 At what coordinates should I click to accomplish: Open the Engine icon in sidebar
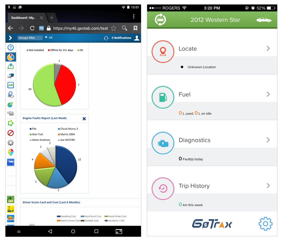tap(11, 113)
